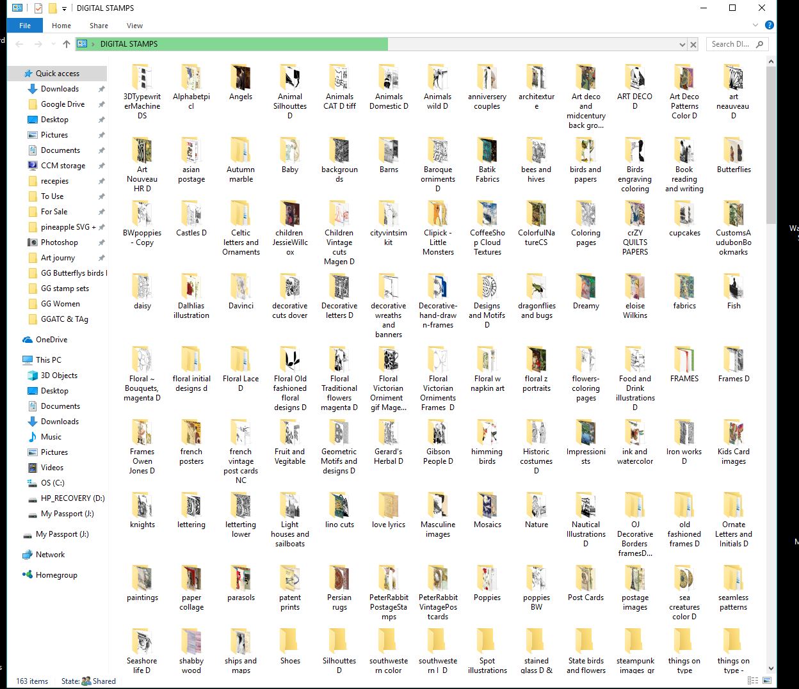This screenshot has height=689, width=799.
Task: Open the Butterflies folder
Action: pos(733,154)
